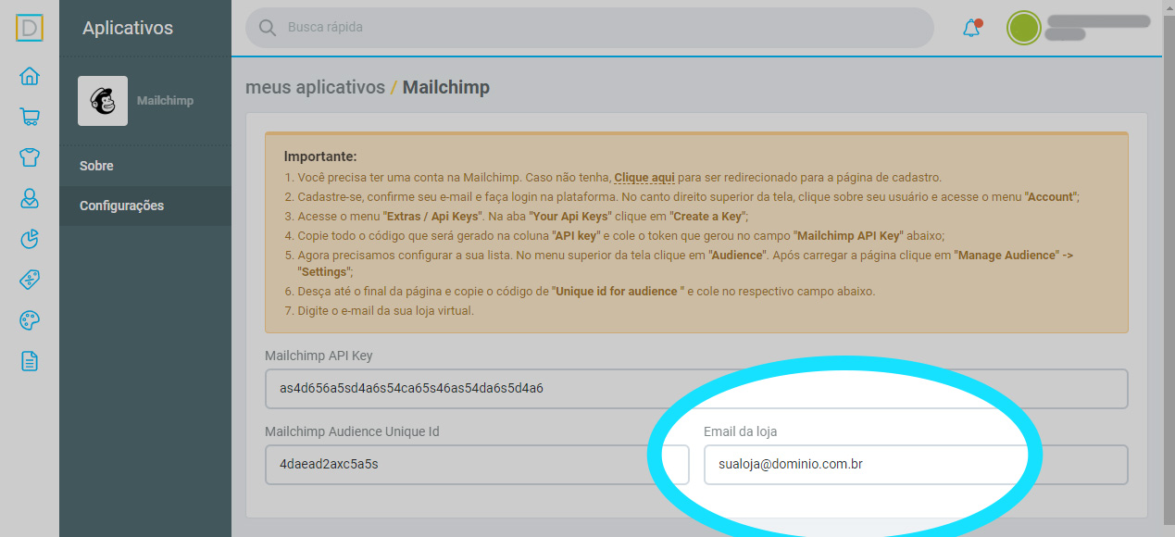This screenshot has height=537, width=1175.
Task: Select Configurações in the app sidebar
Action: (x=145, y=206)
